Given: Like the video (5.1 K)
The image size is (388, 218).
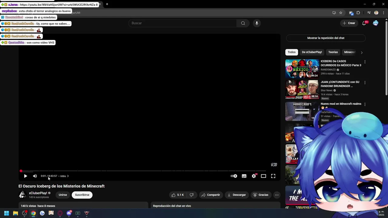Looking at the screenshot, I should [178, 195].
